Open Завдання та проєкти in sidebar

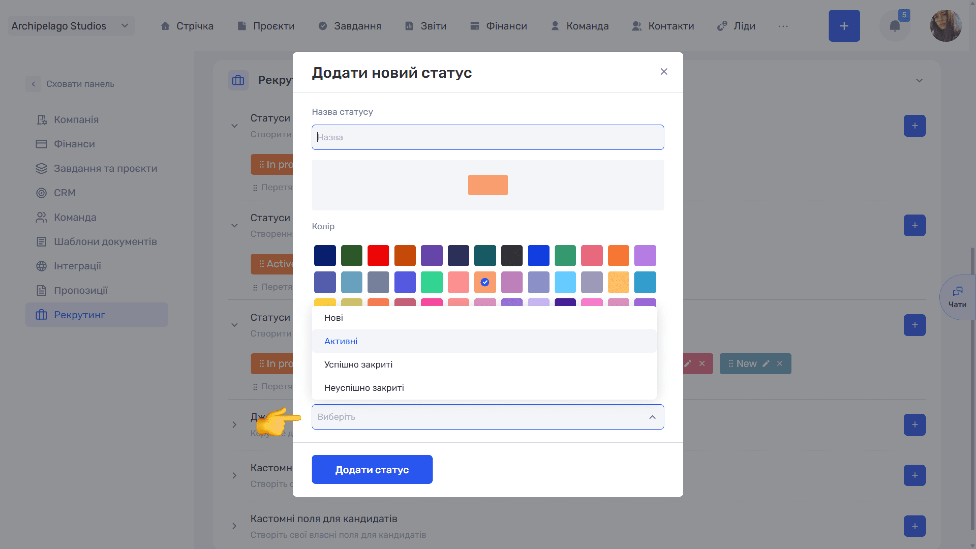(x=97, y=168)
